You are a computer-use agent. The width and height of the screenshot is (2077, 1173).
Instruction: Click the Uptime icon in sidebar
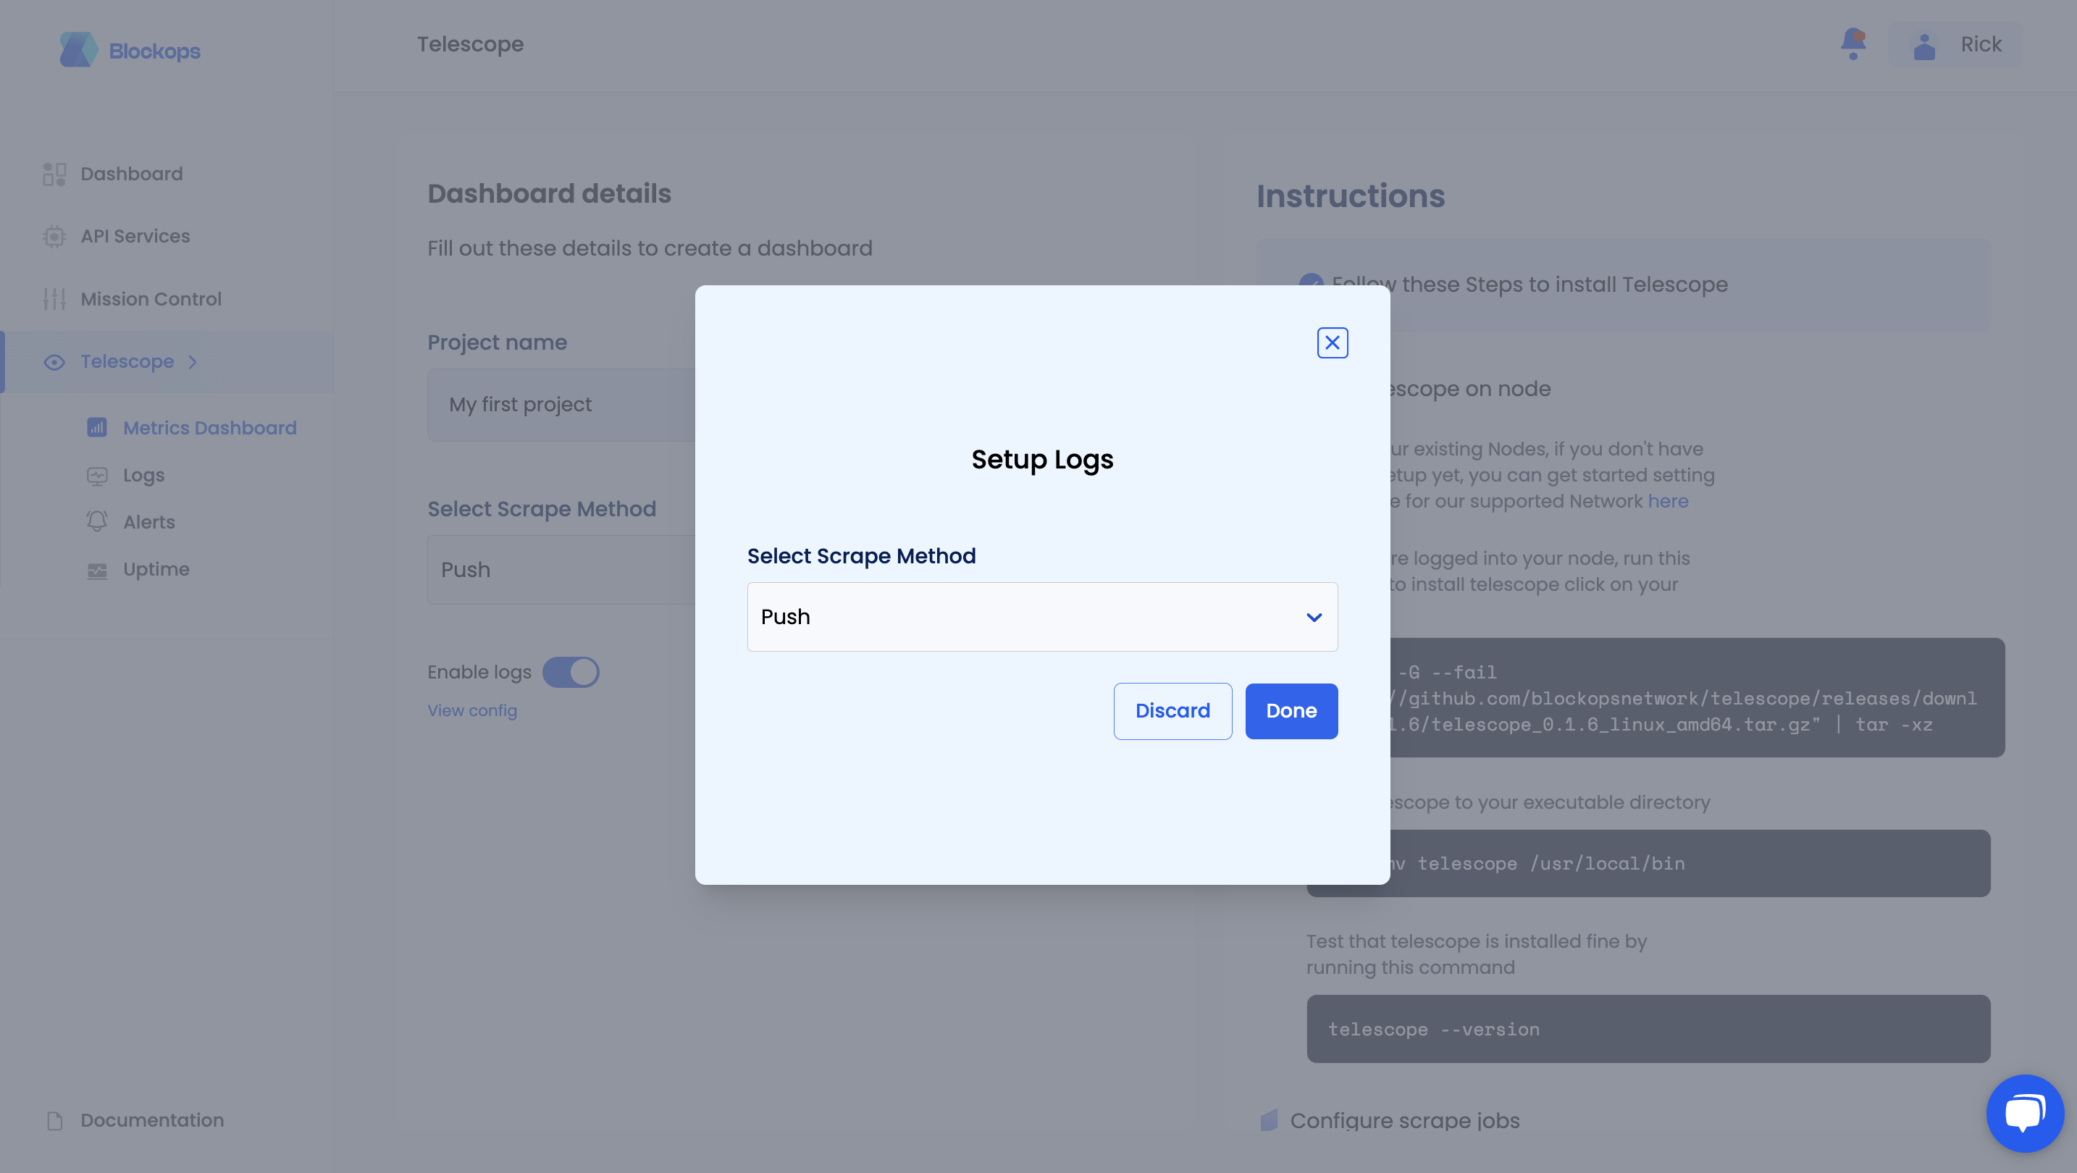coord(97,570)
